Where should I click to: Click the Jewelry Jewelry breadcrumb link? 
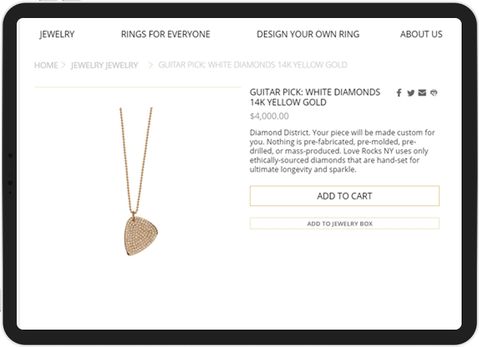tap(104, 65)
